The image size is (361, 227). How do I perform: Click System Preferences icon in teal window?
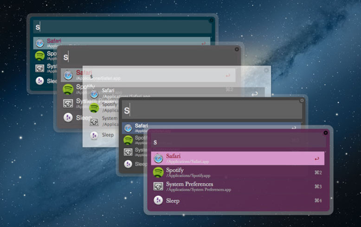tap(39, 68)
